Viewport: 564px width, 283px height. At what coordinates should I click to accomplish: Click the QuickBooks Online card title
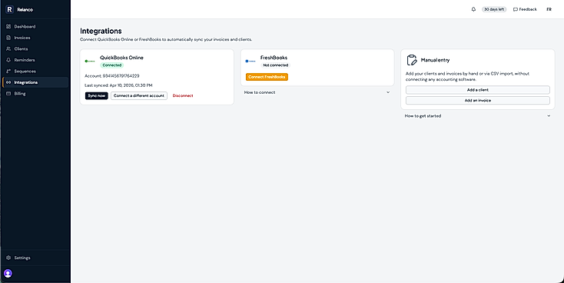pyautogui.click(x=121, y=58)
